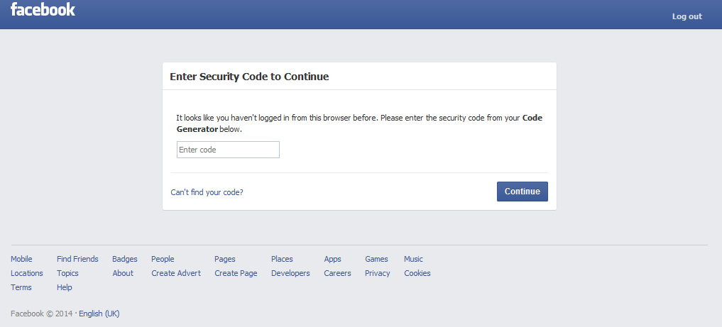Open the Mobile footer link
This screenshot has height=327, width=722.
[21, 259]
